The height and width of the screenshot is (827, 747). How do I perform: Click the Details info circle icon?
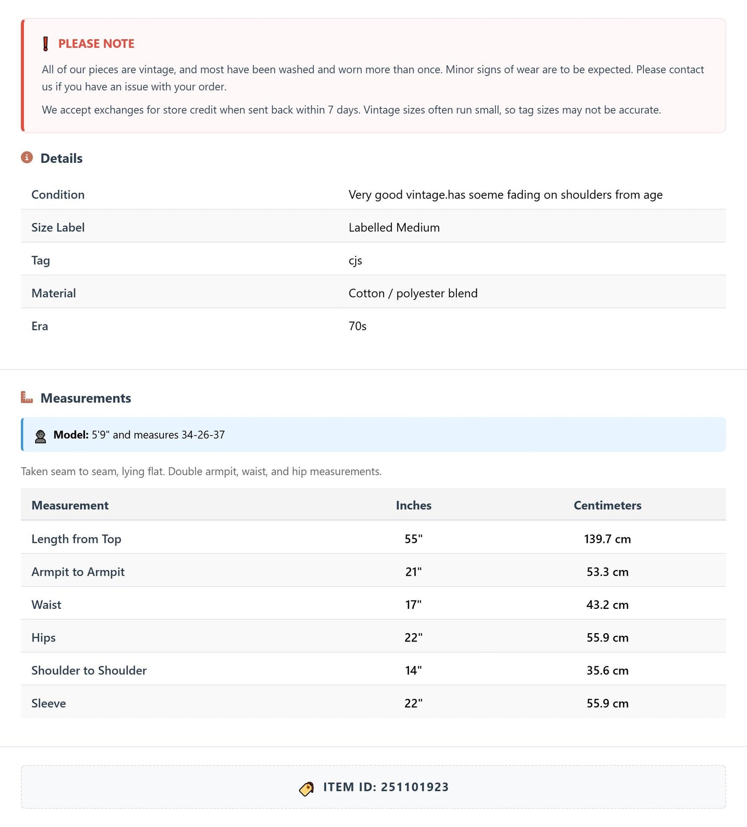pos(27,157)
